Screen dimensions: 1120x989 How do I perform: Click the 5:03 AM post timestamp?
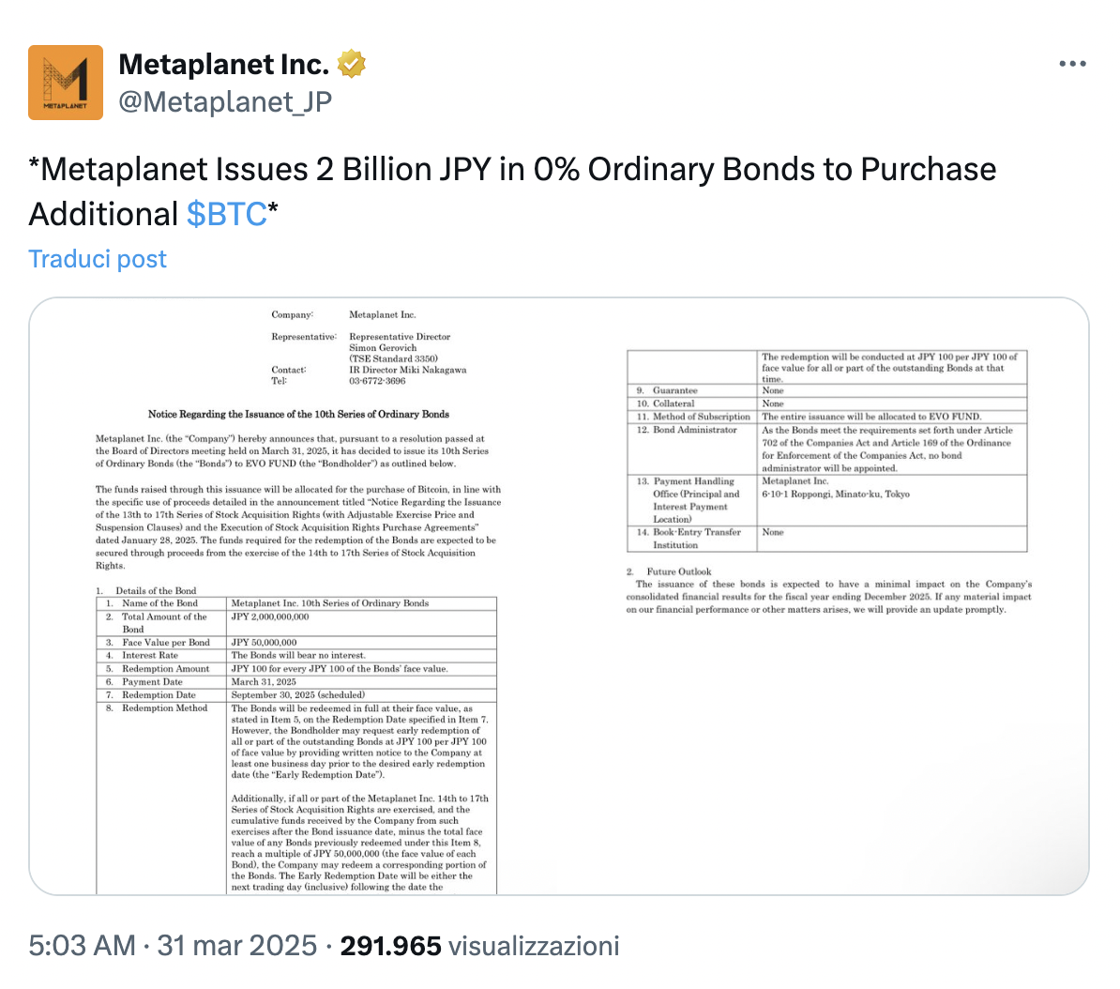[x=82, y=945]
